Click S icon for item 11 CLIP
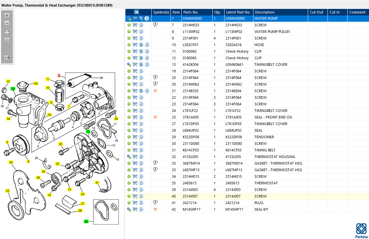 [141, 51]
